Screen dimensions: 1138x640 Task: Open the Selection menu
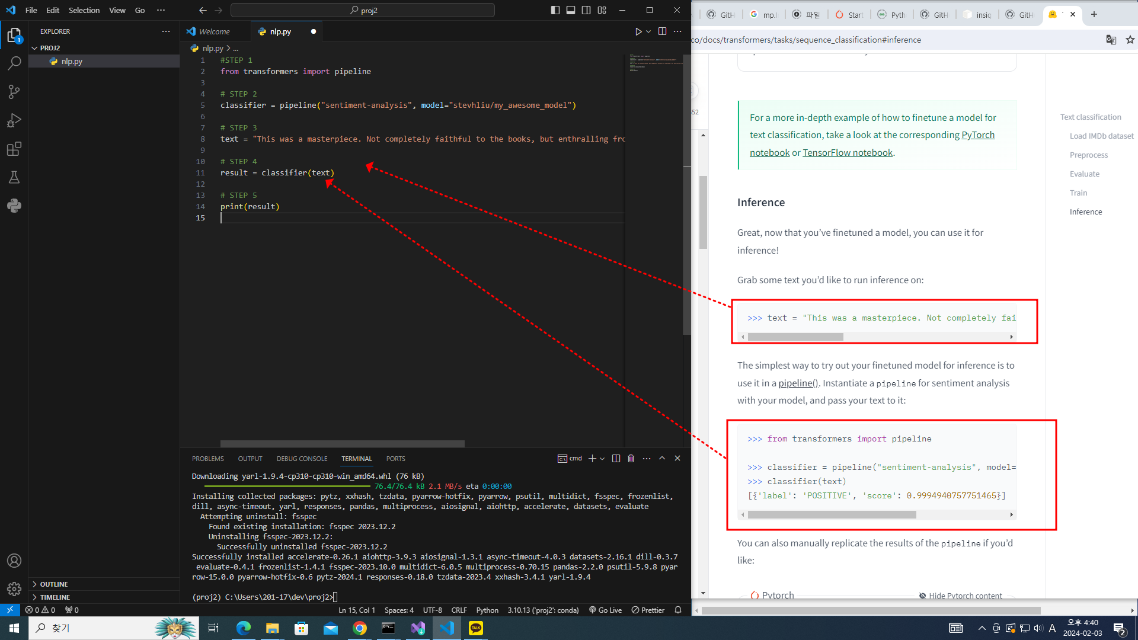tap(84, 10)
